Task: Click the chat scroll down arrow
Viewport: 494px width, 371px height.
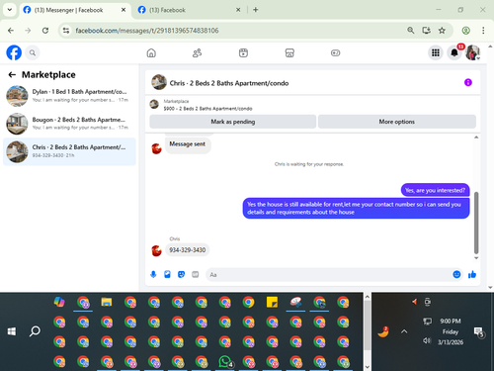Action: 476,258
